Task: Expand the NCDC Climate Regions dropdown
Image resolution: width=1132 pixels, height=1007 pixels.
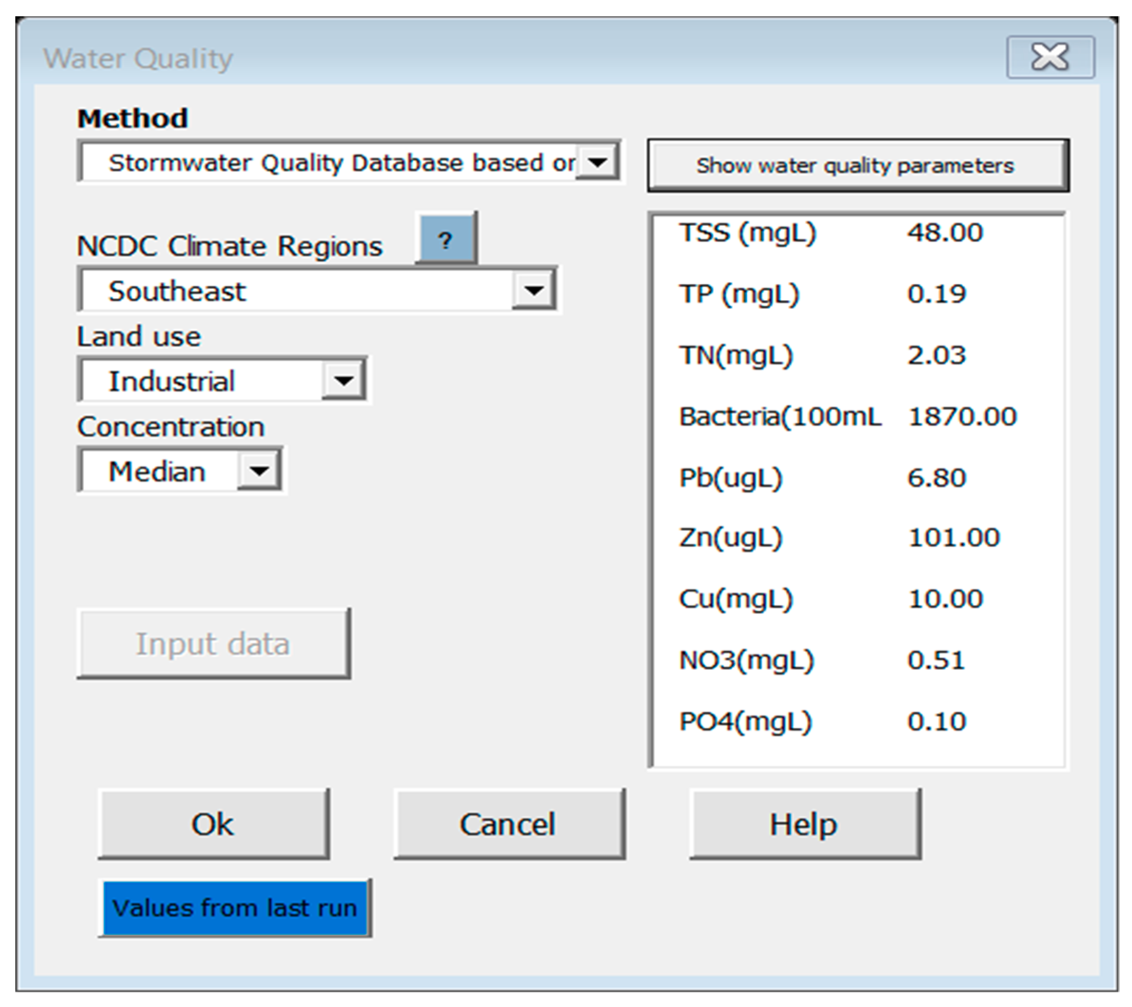Action: (533, 290)
